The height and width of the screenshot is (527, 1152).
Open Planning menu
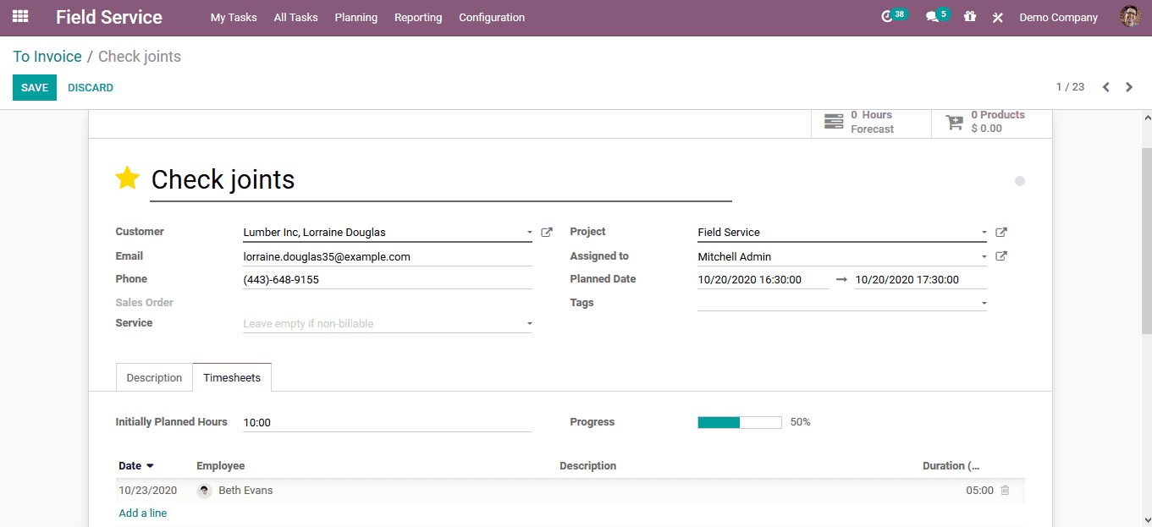coord(356,17)
